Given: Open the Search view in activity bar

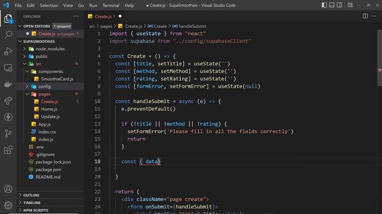Looking at the screenshot, I should click(x=8, y=34).
